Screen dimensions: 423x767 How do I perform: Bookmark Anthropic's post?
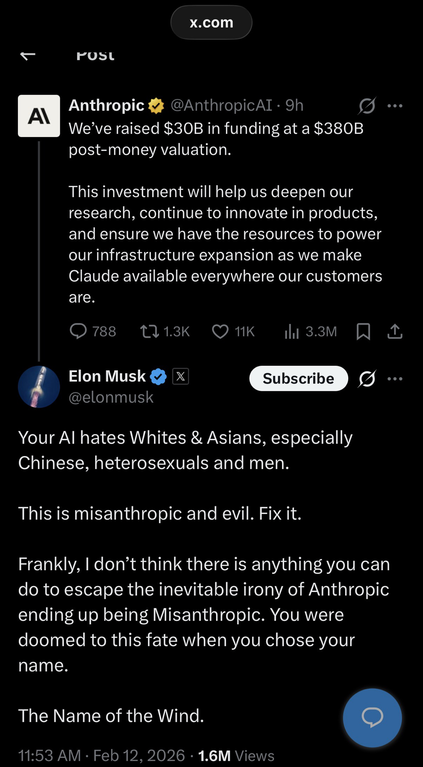(363, 331)
